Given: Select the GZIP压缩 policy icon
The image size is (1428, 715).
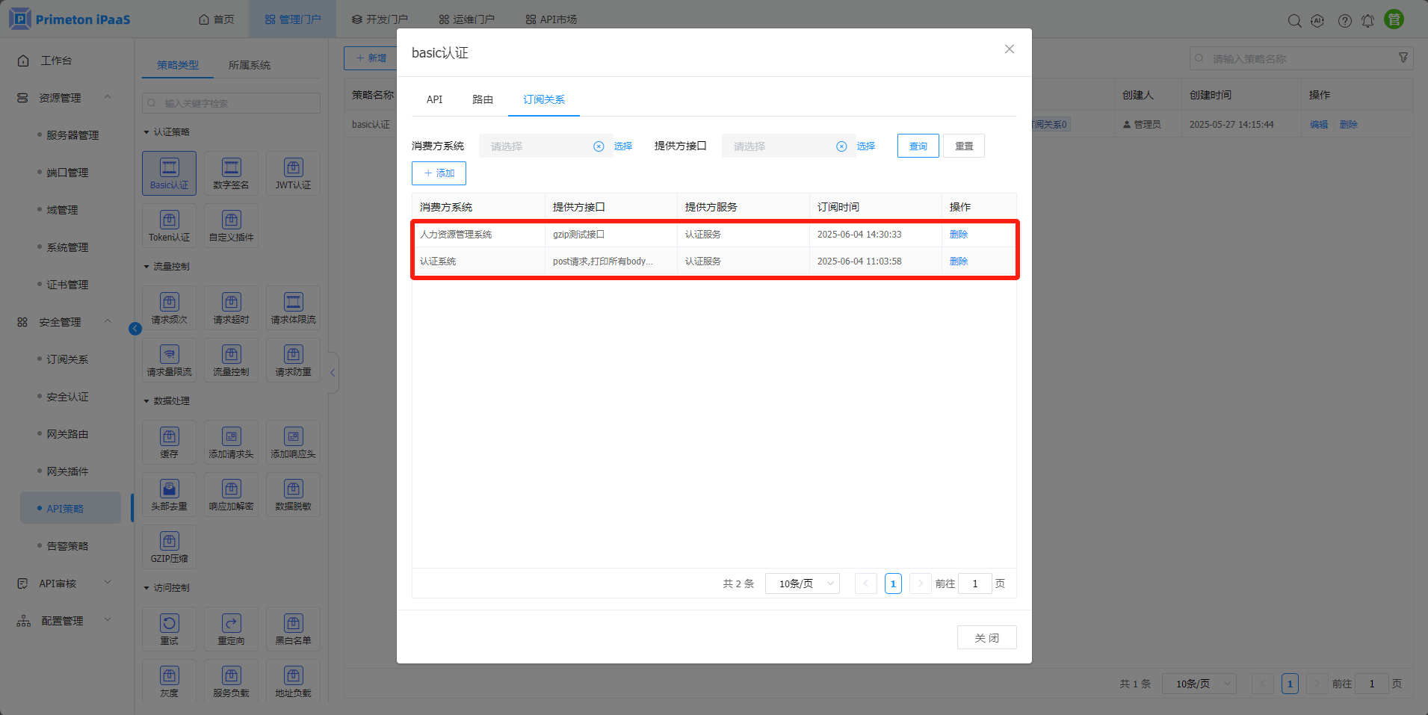Looking at the screenshot, I should pyautogui.click(x=170, y=547).
